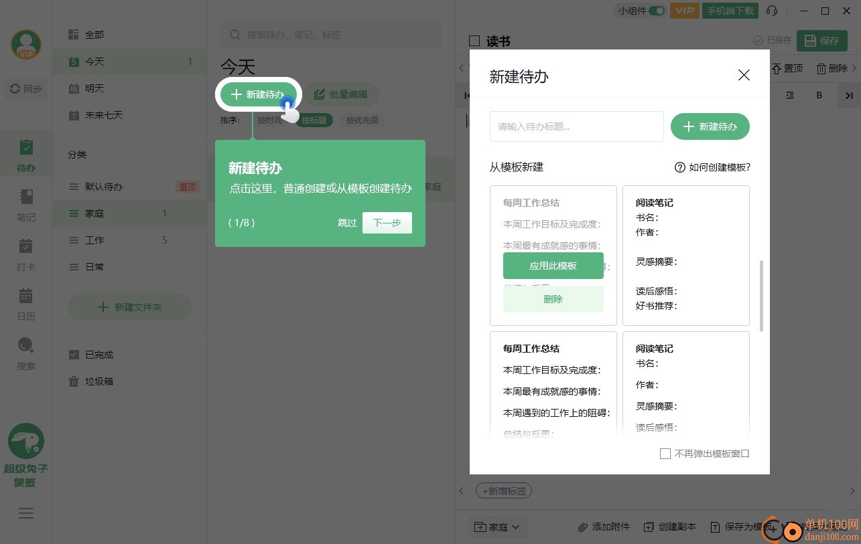This screenshot has height=544, width=861.
Task: Open the 打卡 check-in section
Action: click(26, 255)
